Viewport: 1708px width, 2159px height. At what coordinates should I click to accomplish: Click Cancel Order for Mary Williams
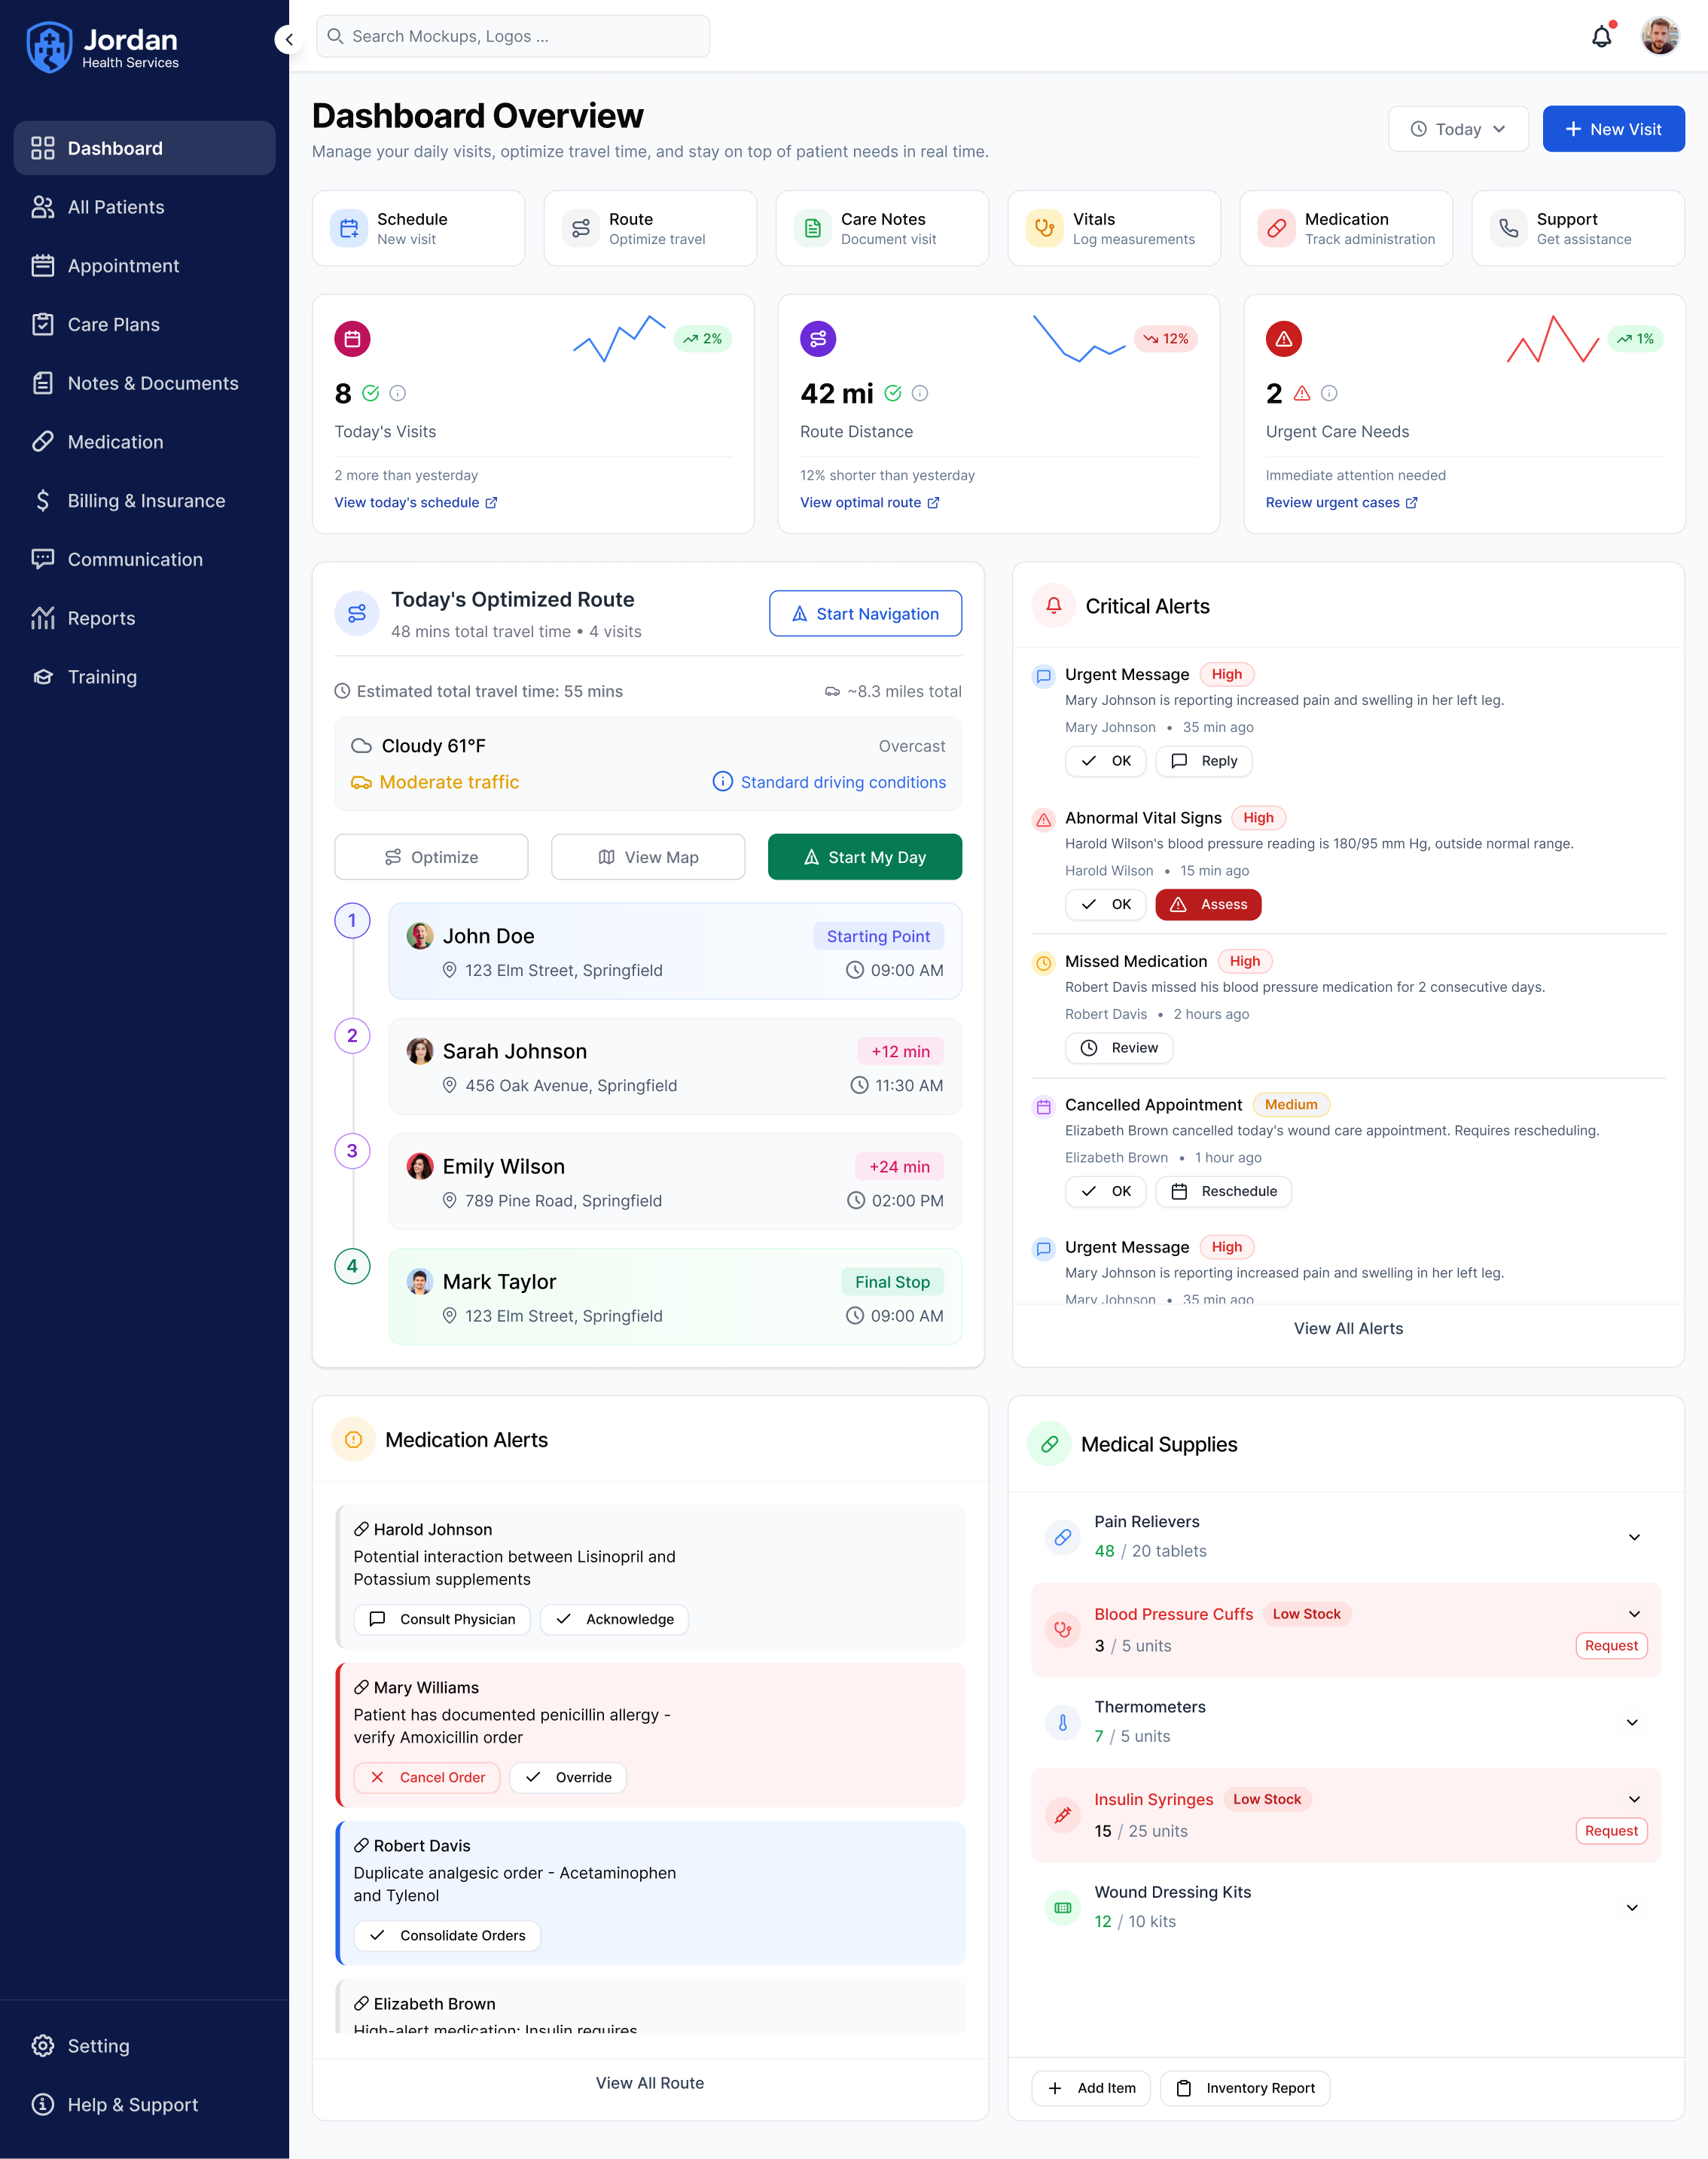(427, 1777)
